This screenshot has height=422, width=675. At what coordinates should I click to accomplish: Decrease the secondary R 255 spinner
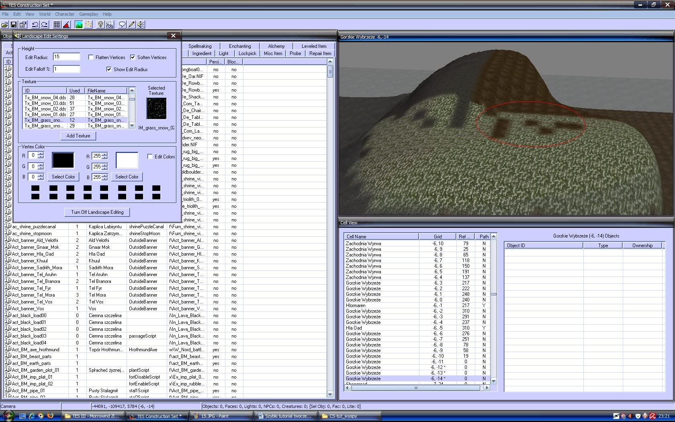coord(105,158)
